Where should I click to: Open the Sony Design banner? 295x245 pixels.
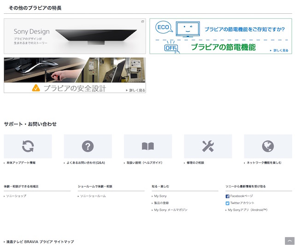[x=75, y=36]
